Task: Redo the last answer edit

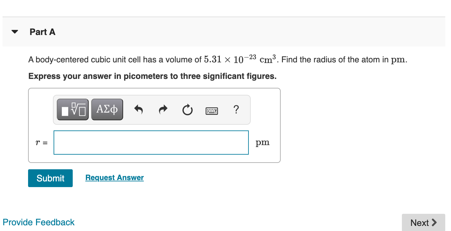Action: click(x=163, y=109)
